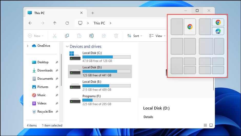Unpin Desktop using its pin icon

pyautogui.click(x=57, y=62)
